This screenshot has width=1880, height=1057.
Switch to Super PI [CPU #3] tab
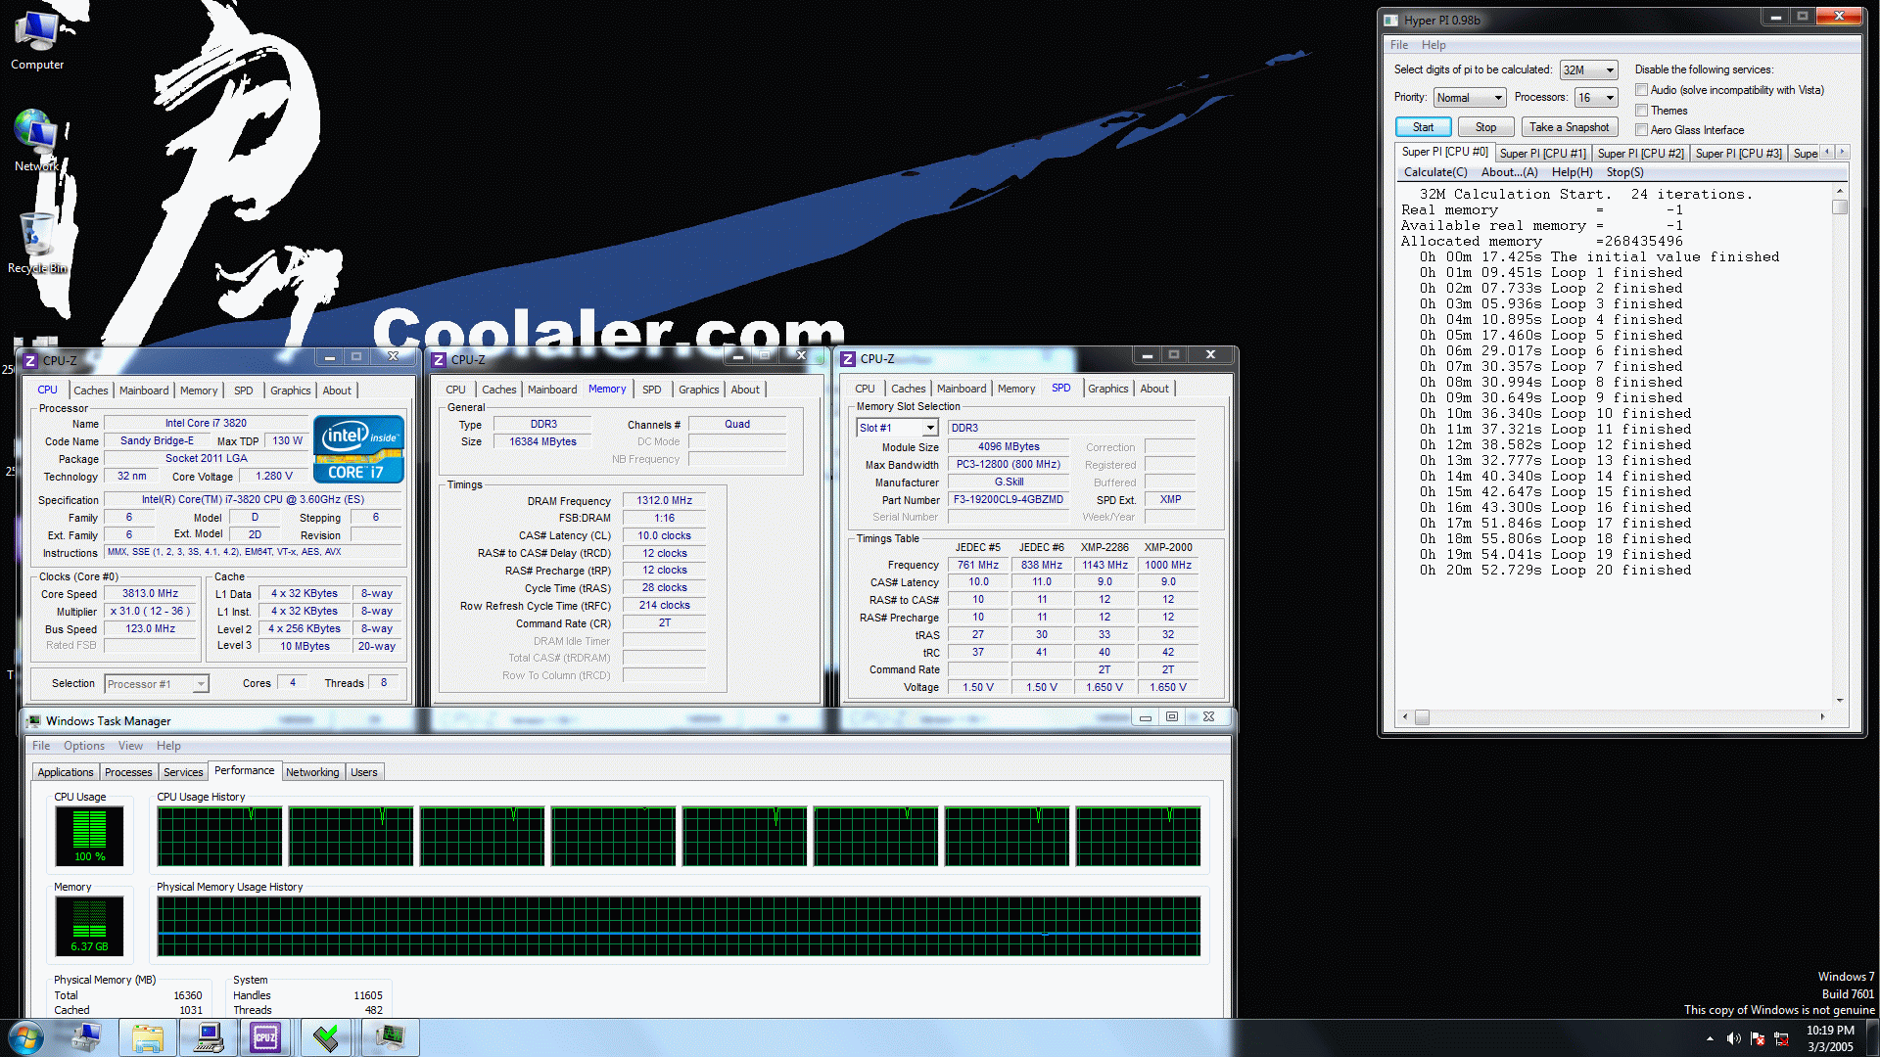point(1738,154)
